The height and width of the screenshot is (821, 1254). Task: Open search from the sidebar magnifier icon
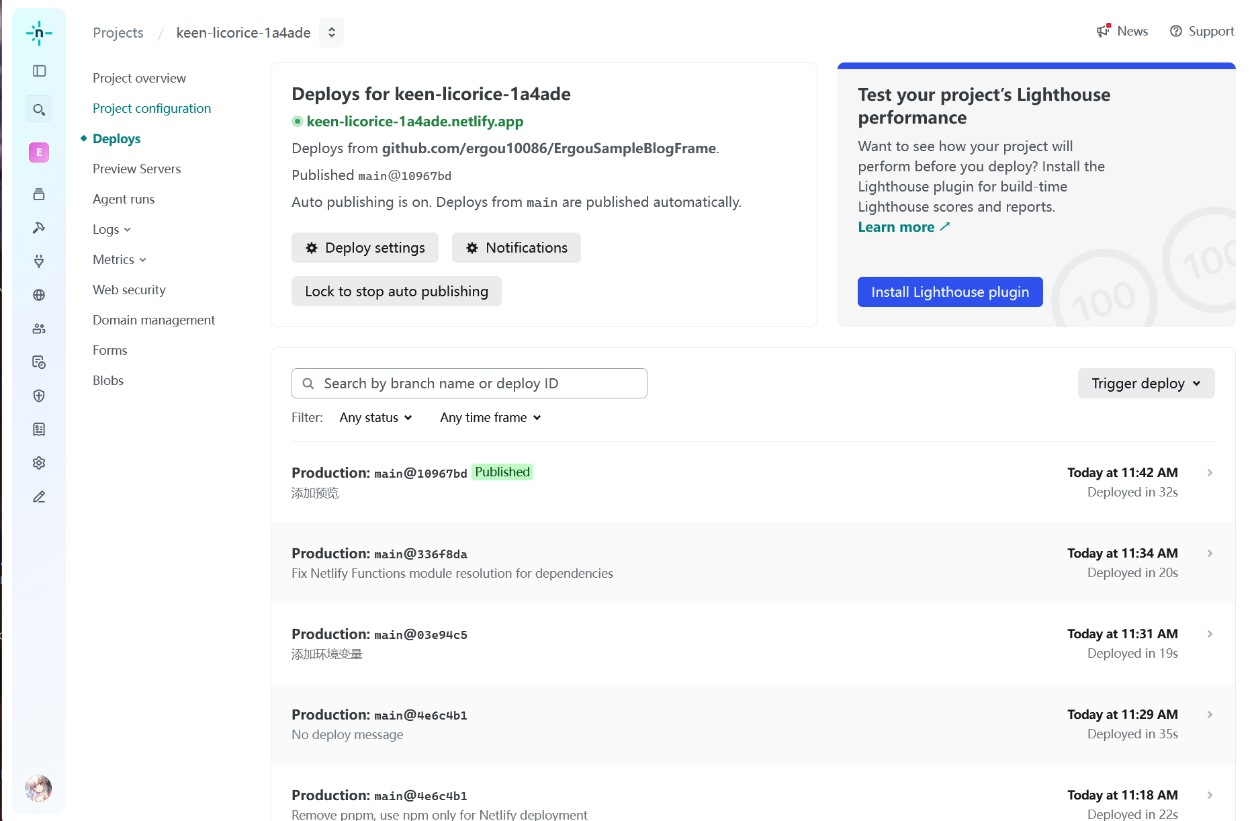[39, 110]
